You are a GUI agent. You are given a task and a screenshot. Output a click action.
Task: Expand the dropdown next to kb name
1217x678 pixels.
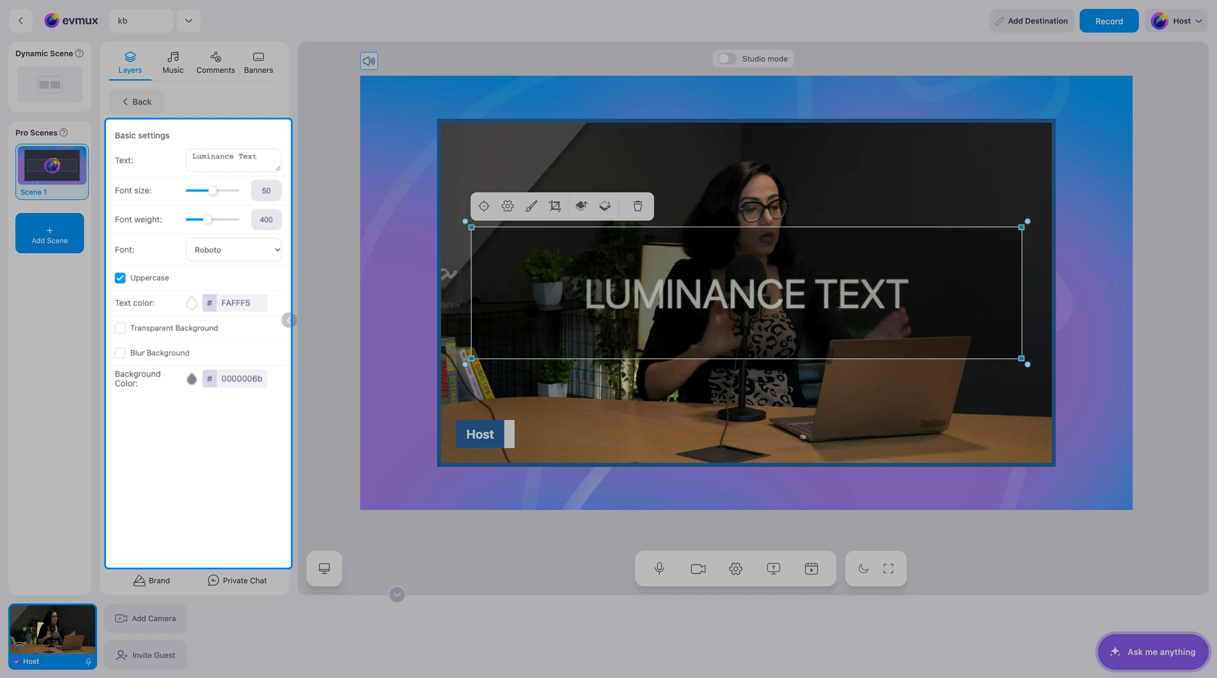coord(189,20)
